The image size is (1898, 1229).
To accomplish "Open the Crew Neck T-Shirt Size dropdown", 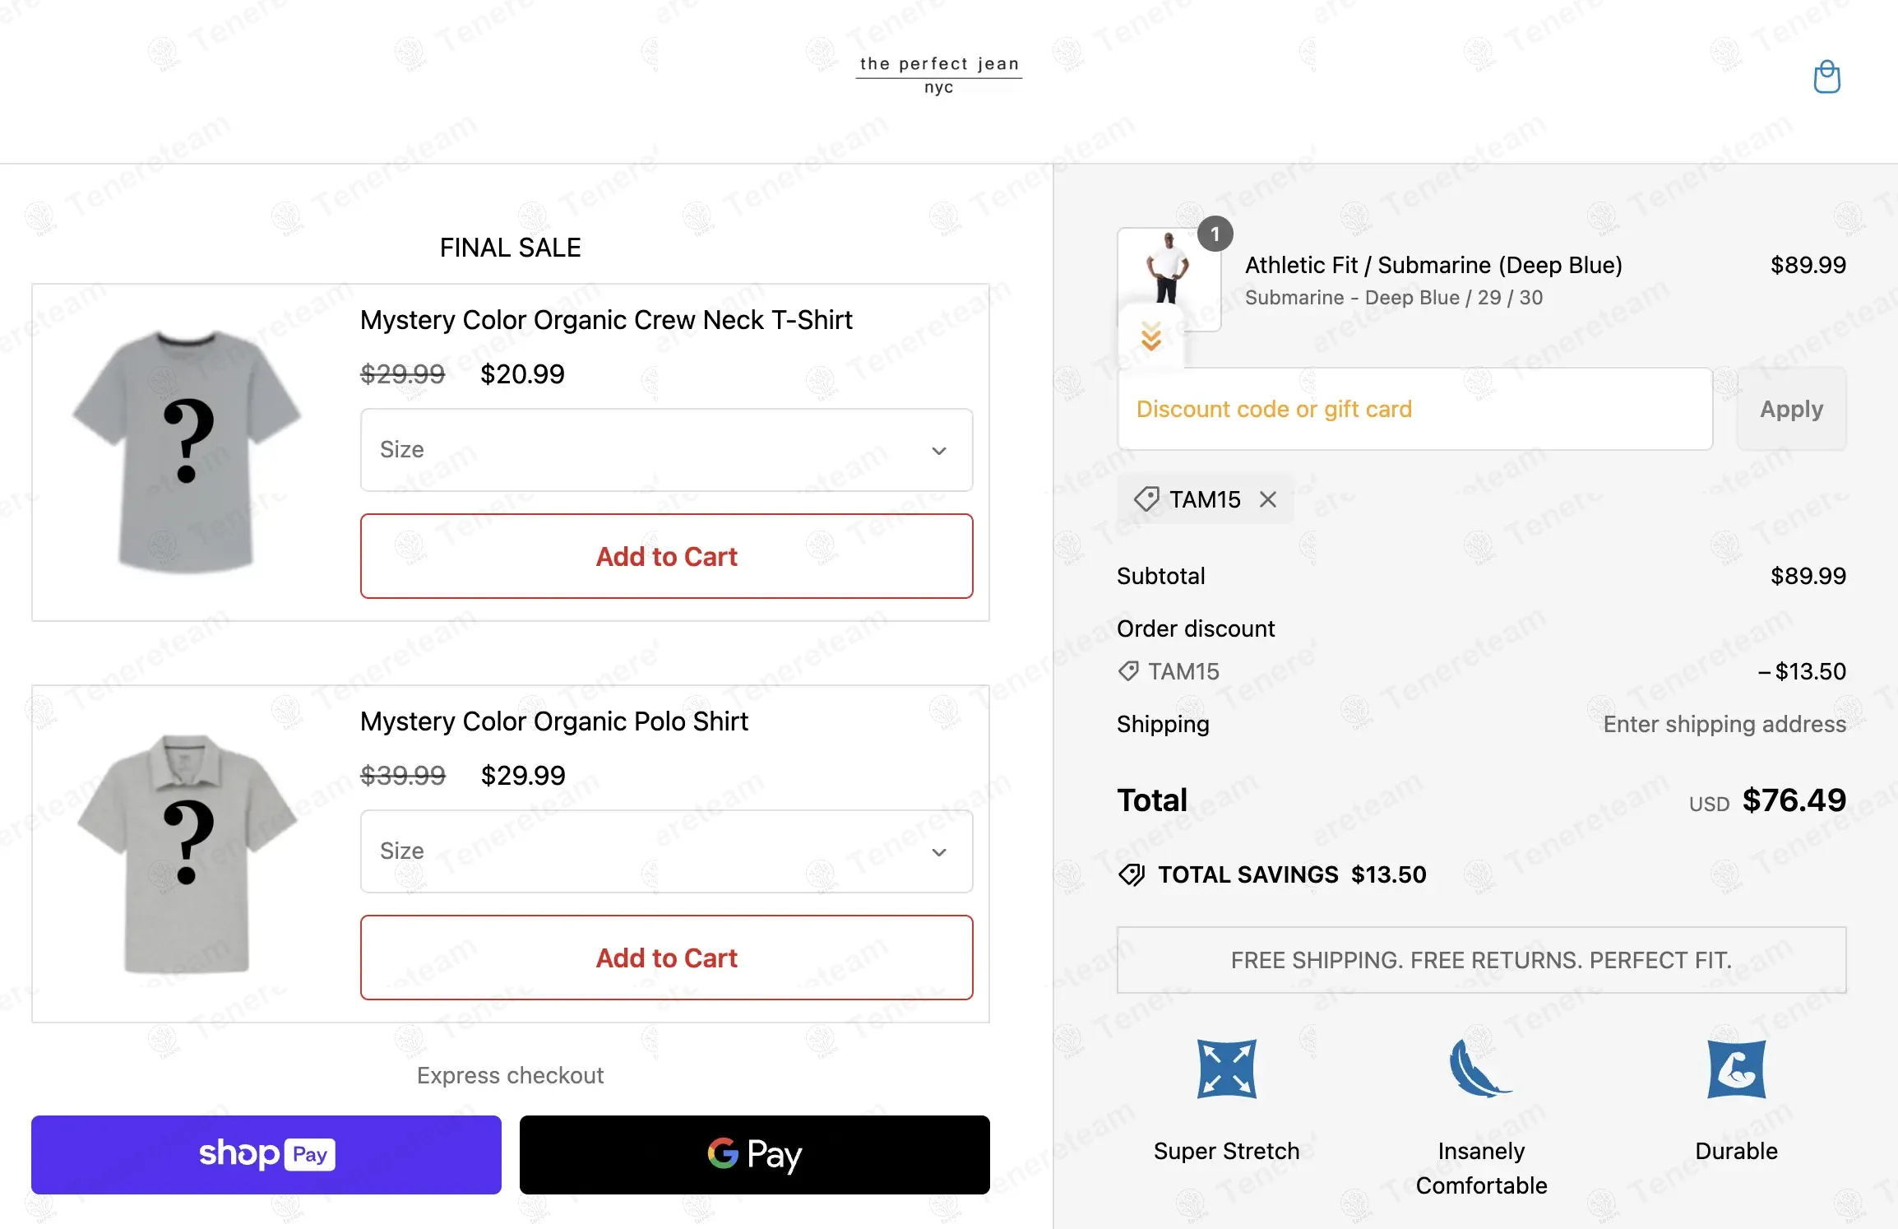I will tap(666, 450).
